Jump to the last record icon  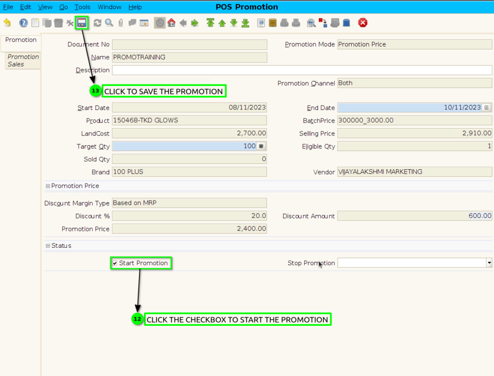click(x=246, y=23)
